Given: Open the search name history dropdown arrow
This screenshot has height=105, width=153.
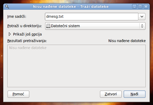Looking at the screenshot, I should pyautogui.click(x=142, y=17).
